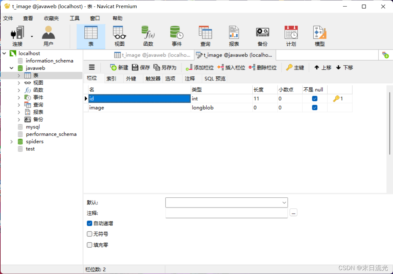The image size is (393, 274).
Task: Open the 备份 (Backup) toolbar icon
Action: [263, 36]
